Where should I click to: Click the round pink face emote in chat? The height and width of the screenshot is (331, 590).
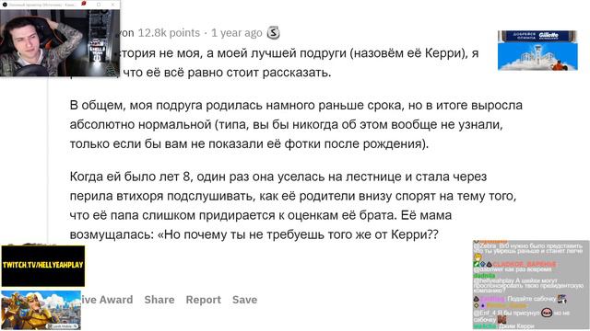(x=547, y=313)
